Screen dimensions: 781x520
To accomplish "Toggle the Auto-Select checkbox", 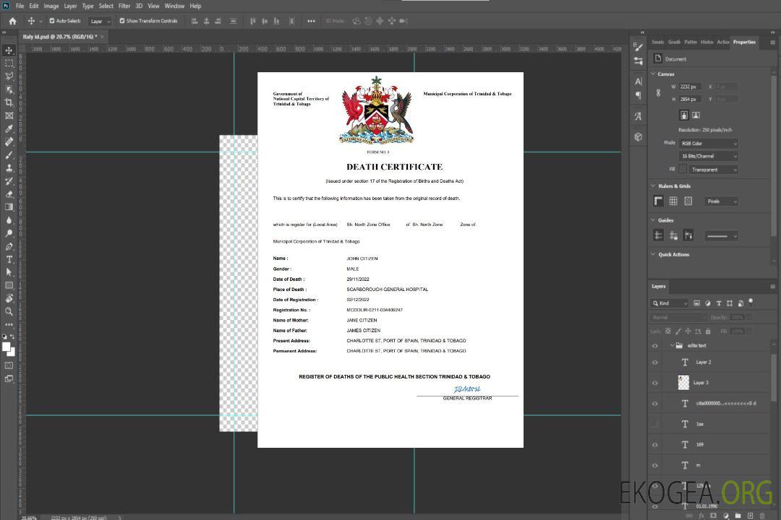I will point(52,21).
